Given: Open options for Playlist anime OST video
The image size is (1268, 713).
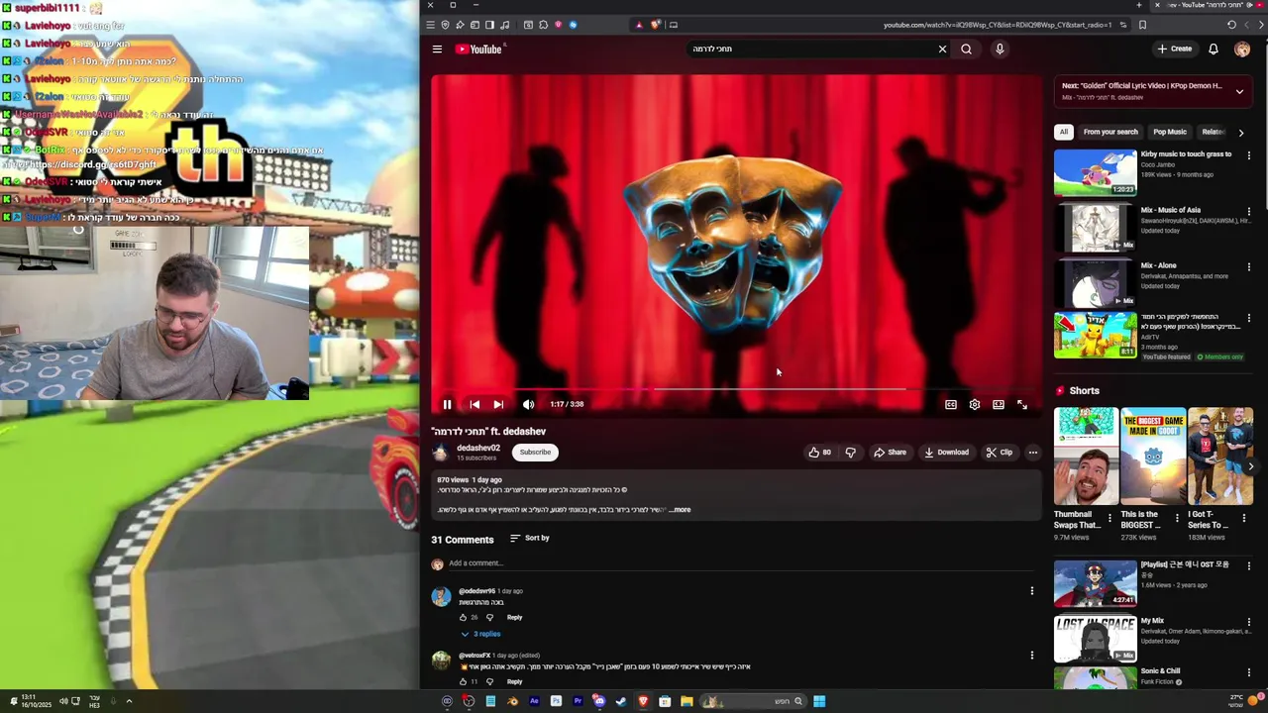Looking at the screenshot, I should tap(1249, 566).
